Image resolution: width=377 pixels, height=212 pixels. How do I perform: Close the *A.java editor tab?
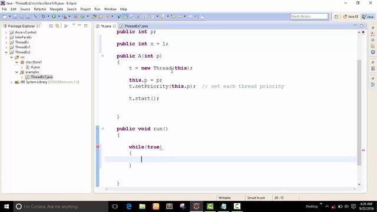(114, 26)
